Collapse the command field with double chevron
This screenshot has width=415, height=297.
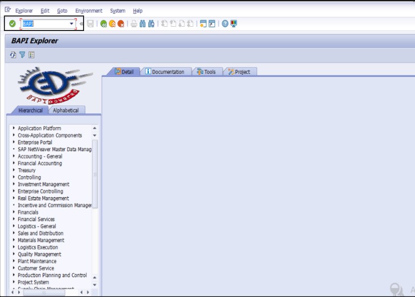81,24
